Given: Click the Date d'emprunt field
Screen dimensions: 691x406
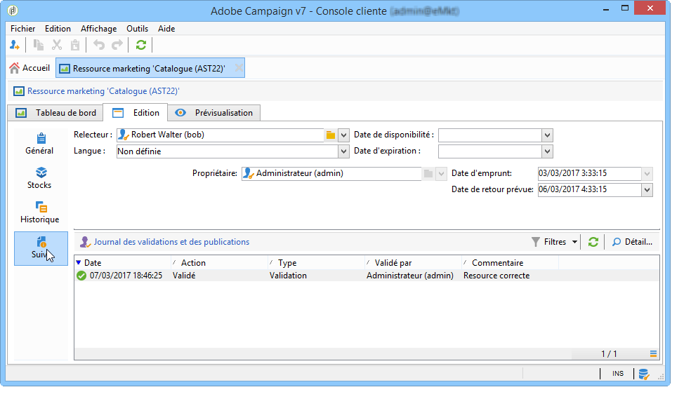Looking at the screenshot, I should (590, 174).
